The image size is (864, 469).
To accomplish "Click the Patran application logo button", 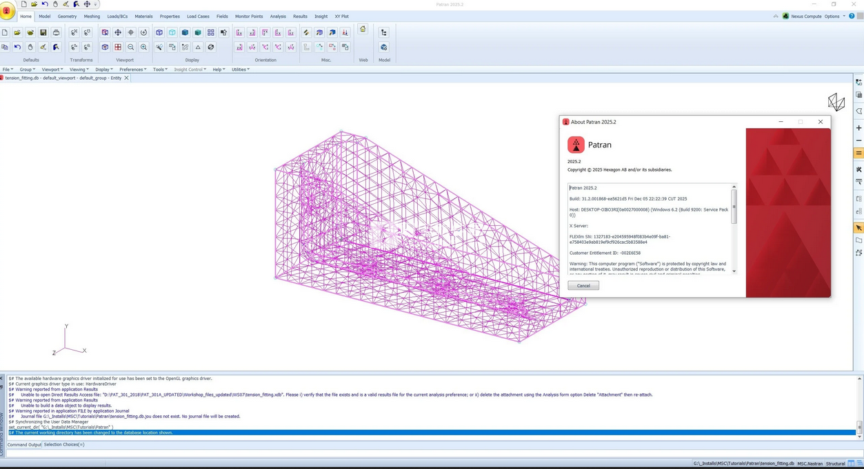I will coord(7,10).
